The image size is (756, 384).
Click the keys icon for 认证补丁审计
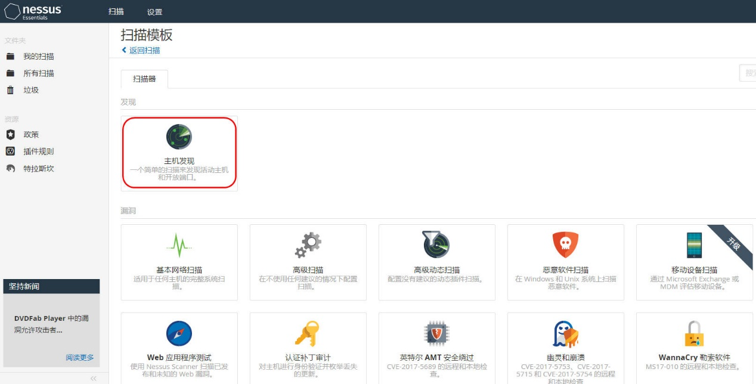308,333
